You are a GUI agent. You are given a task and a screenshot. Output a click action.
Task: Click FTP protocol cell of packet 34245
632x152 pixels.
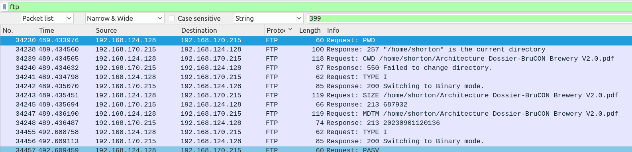272,105
